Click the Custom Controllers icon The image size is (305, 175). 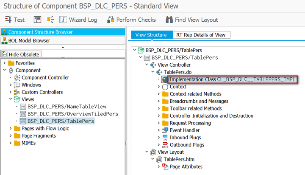tap(17, 92)
